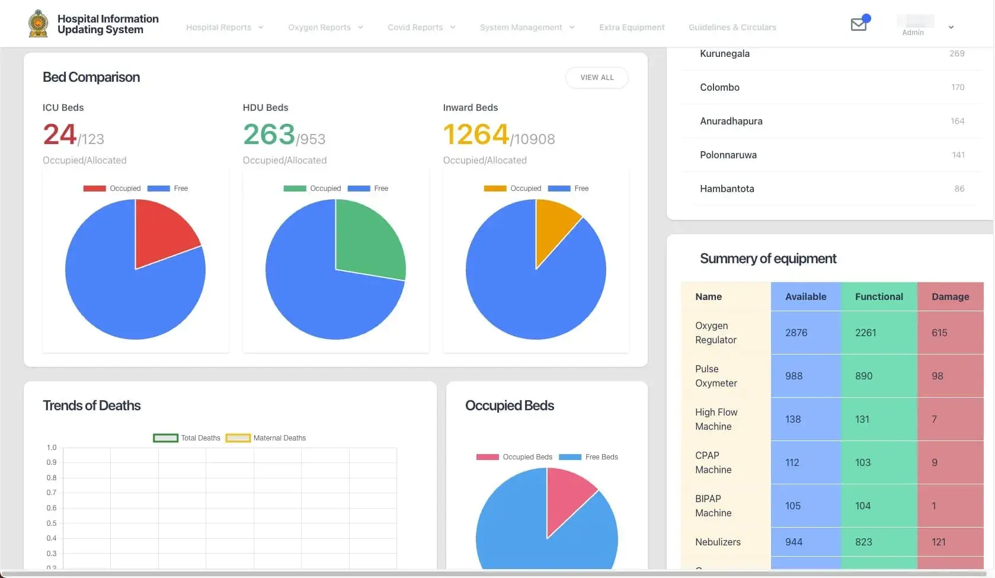
Task: Select the Extra Equipment menu item
Action: click(x=632, y=27)
